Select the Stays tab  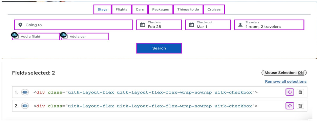click(x=102, y=9)
